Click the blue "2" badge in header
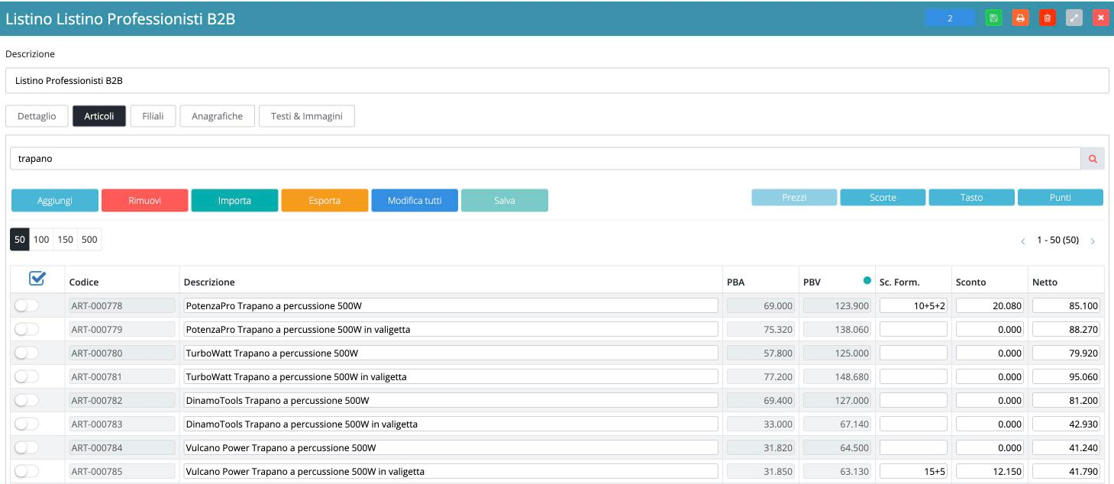 pyautogui.click(x=950, y=18)
